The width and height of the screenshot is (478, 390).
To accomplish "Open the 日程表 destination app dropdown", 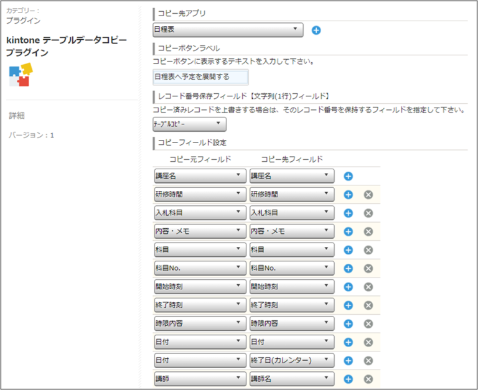I will [228, 29].
